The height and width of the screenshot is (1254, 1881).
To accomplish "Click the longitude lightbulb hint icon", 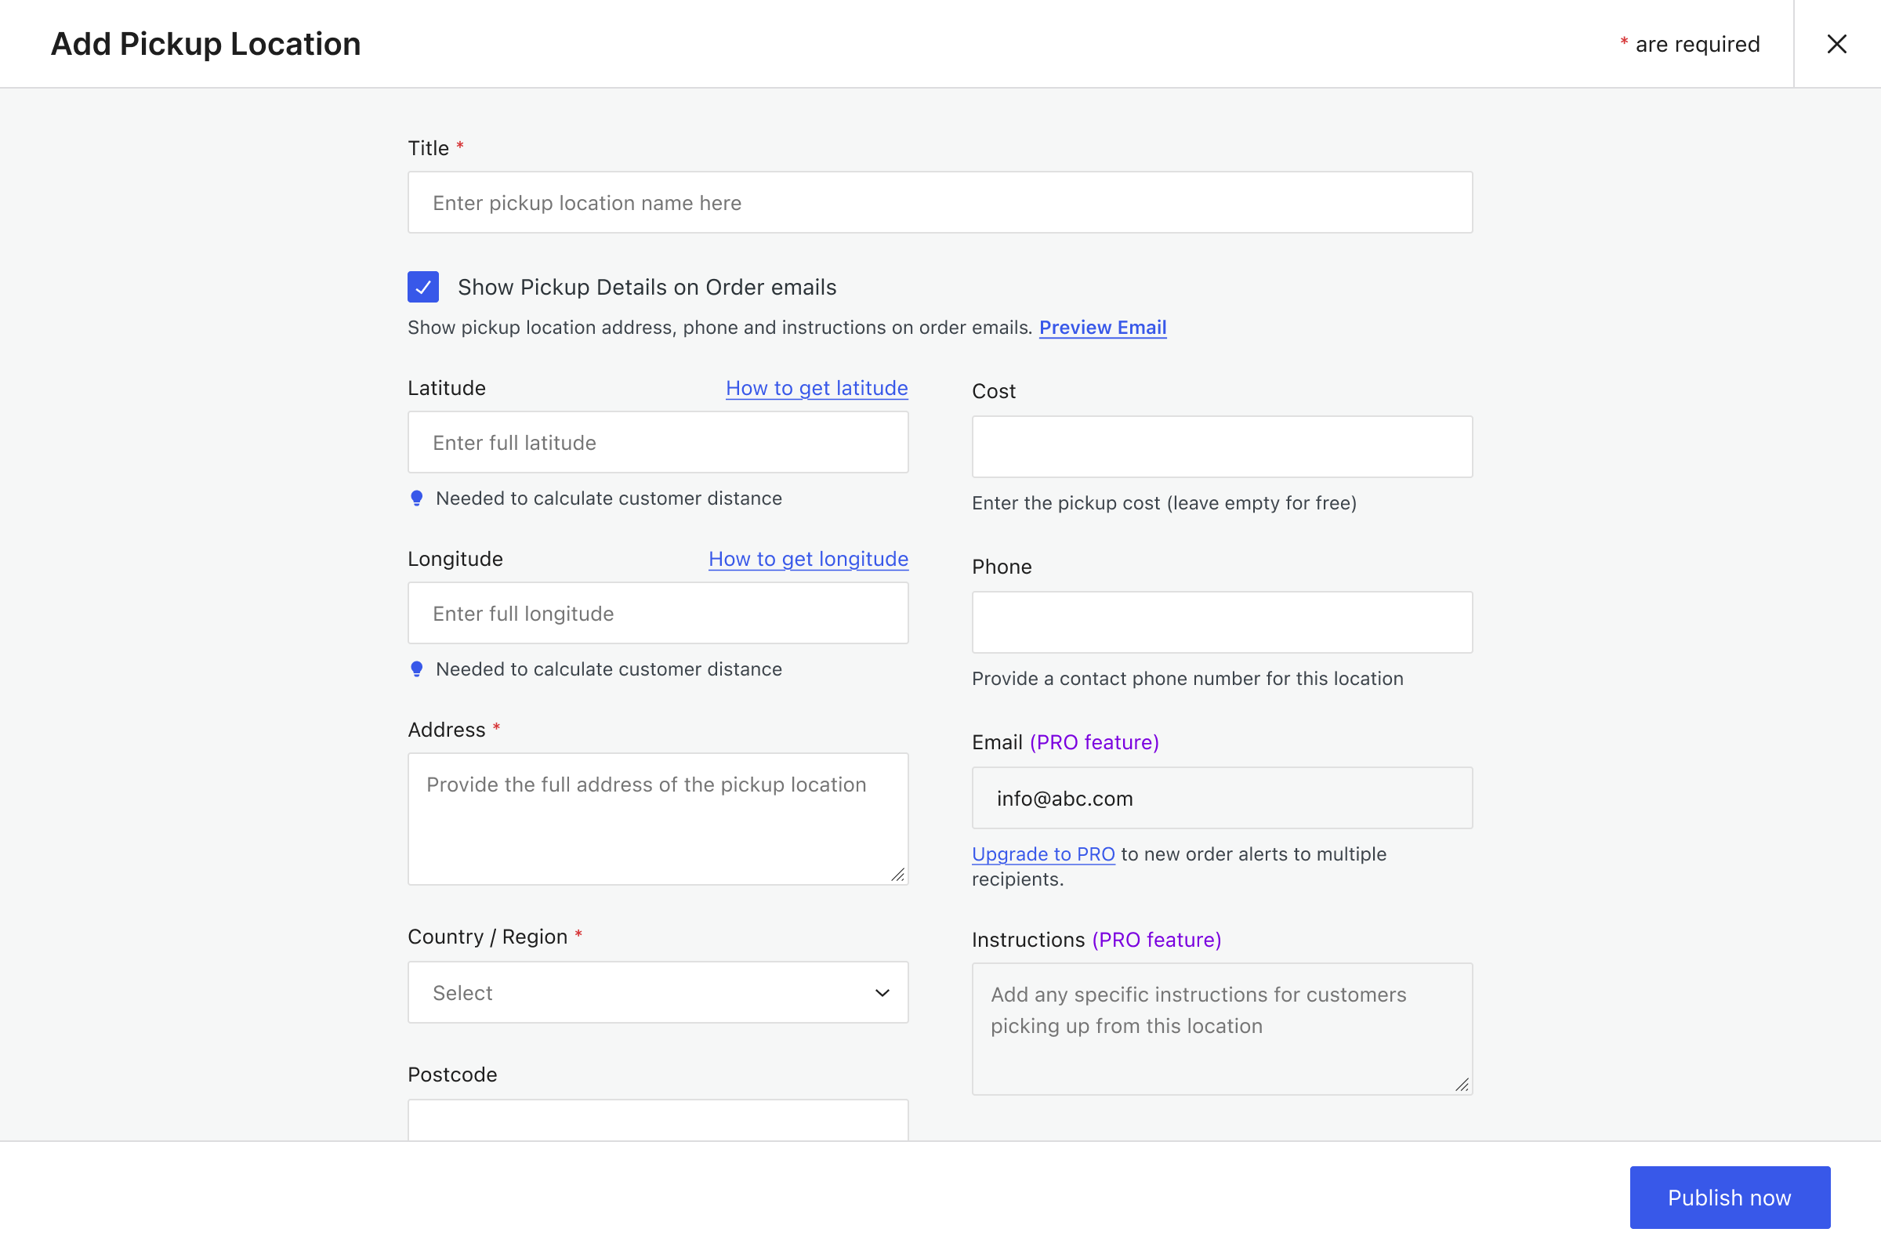I will click(x=417, y=669).
